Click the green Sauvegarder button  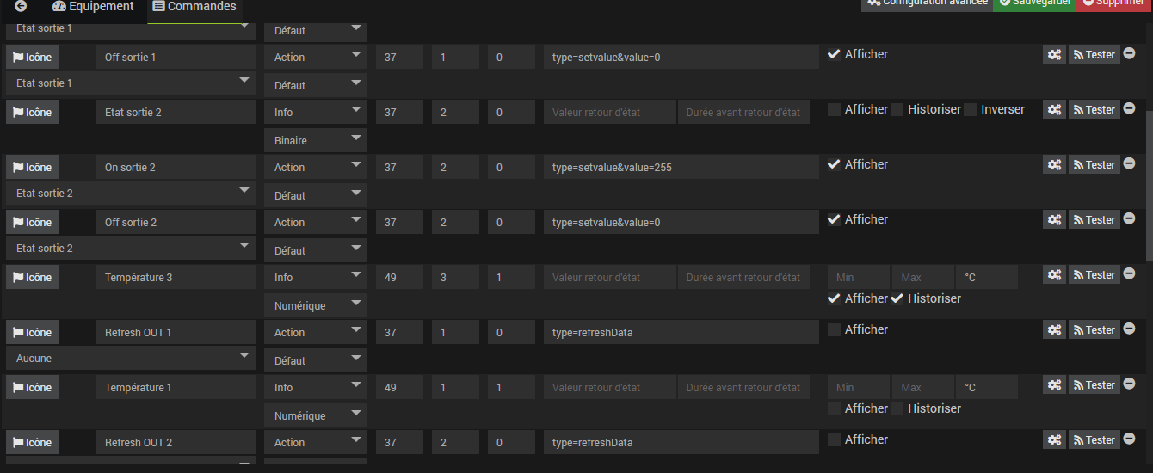[1034, 3]
